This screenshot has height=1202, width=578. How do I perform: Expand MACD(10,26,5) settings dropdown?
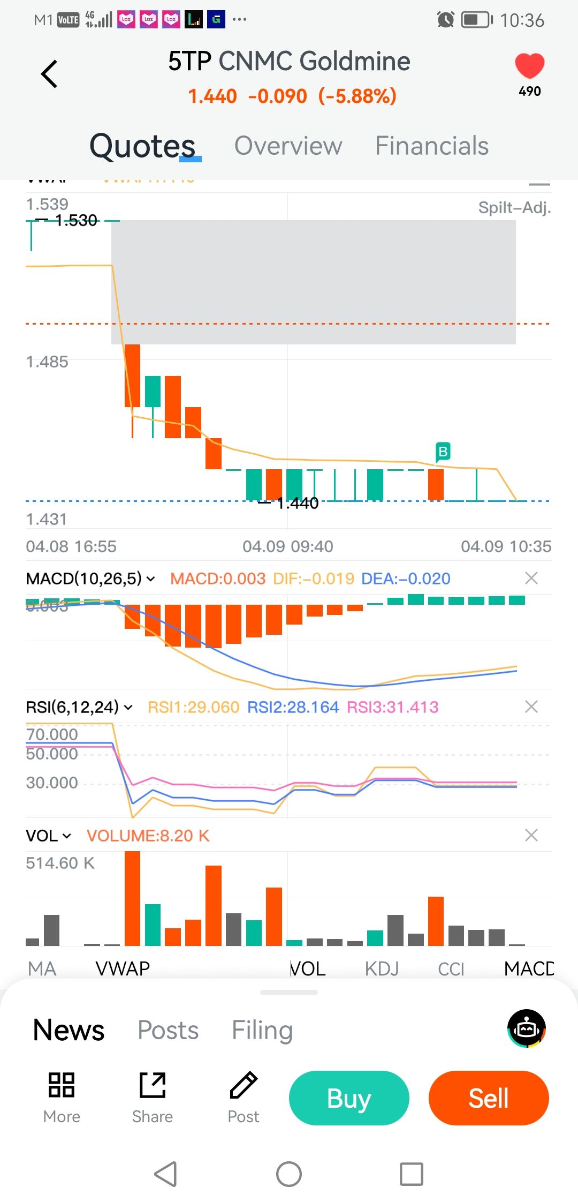click(91, 579)
